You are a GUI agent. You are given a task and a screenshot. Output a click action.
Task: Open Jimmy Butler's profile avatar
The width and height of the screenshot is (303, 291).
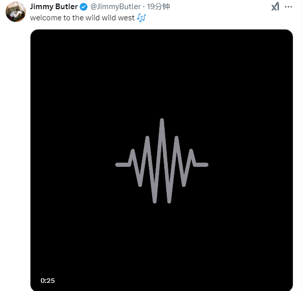pos(16,12)
